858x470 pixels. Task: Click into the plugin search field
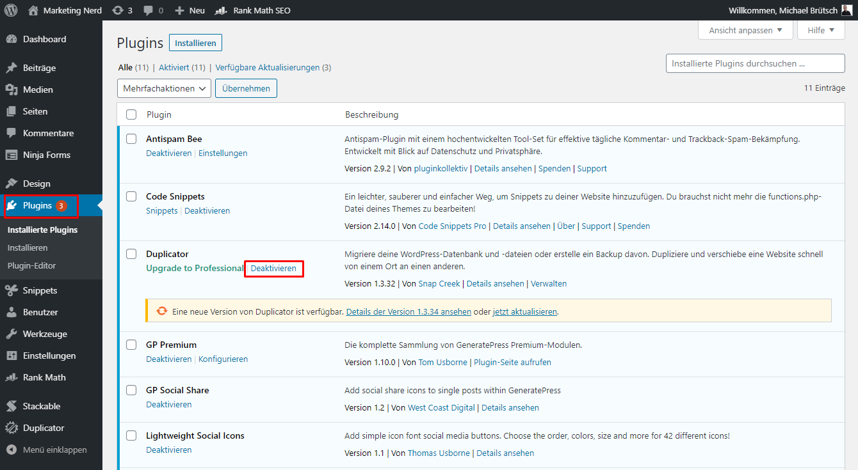point(756,63)
